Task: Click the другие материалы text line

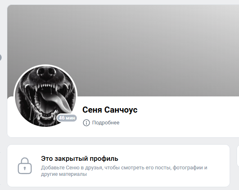Action: point(64,174)
